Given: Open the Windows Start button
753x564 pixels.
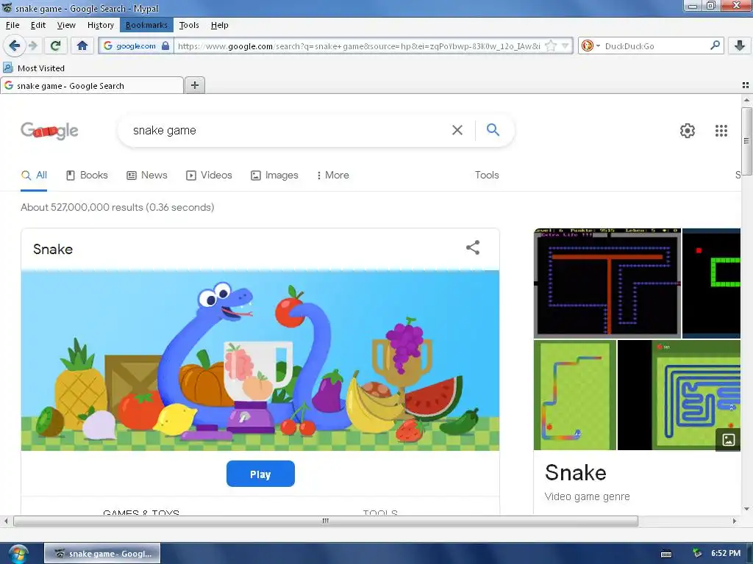Looking at the screenshot, I should 18,554.
